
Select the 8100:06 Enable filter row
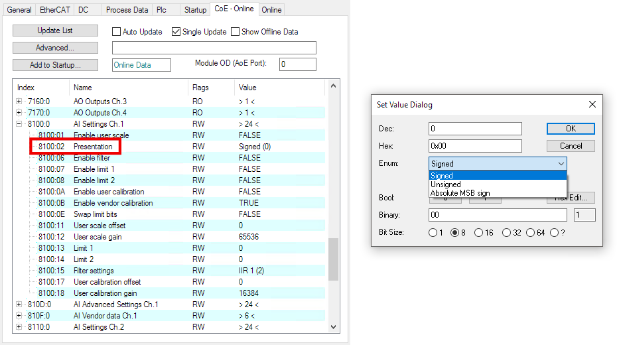[x=170, y=158]
